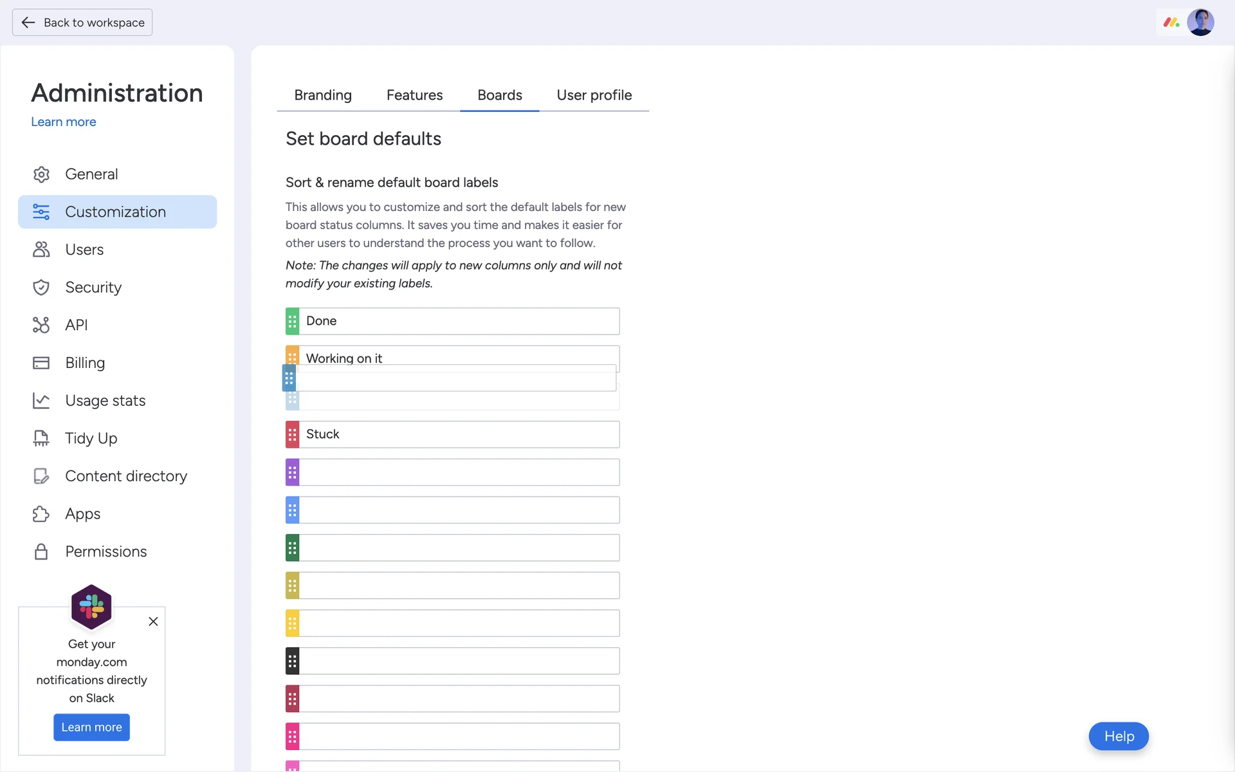Click the Security shield icon

(41, 288)
